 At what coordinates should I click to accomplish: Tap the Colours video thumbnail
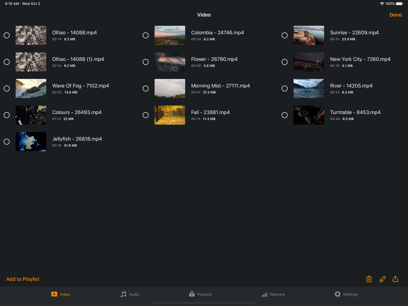click(31, 115)
